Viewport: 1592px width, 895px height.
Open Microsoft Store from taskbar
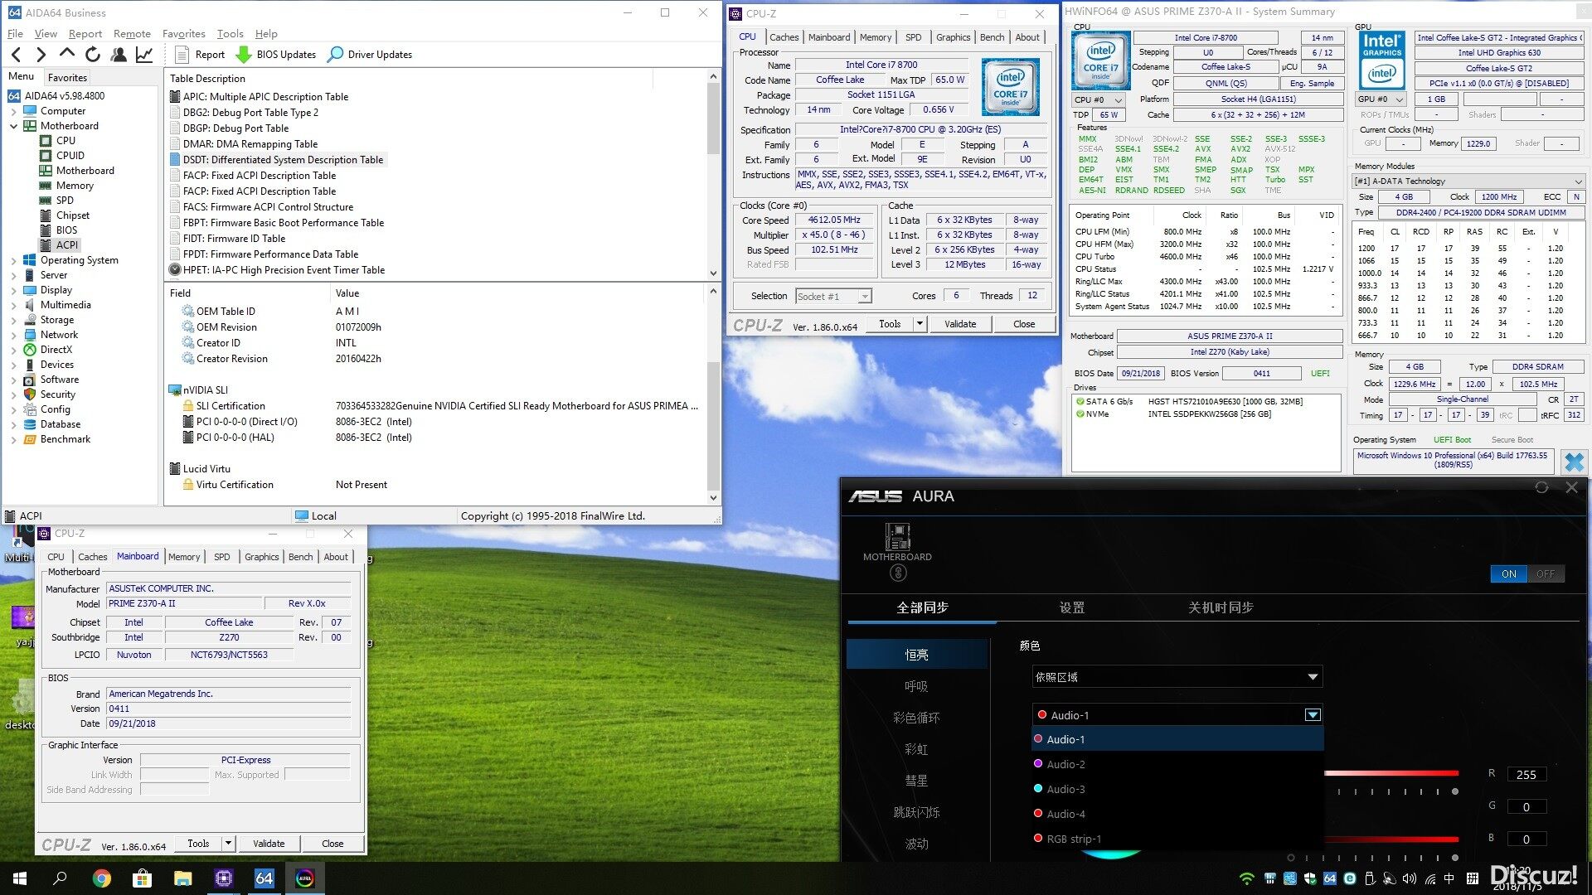tap(142, 878)
